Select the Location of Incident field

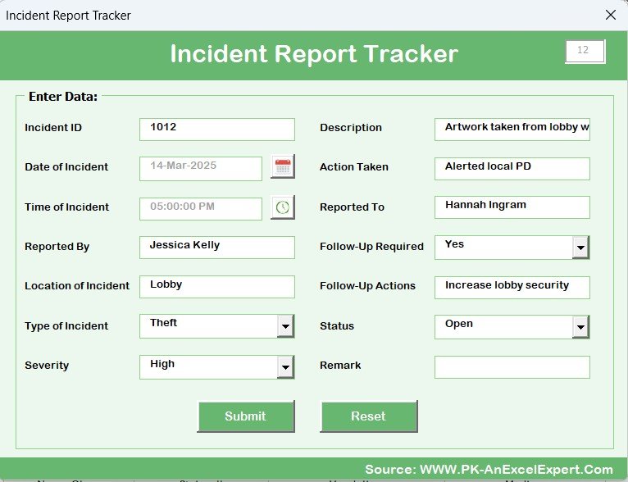217,287
